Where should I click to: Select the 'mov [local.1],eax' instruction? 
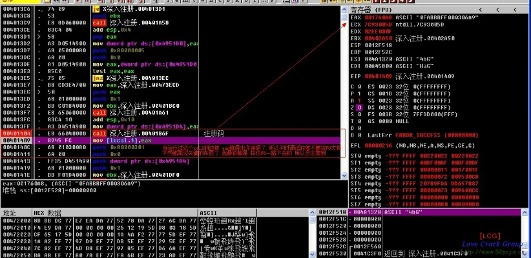click(123, 140)
